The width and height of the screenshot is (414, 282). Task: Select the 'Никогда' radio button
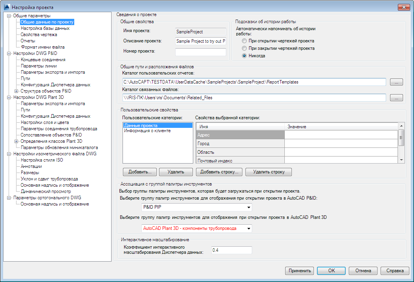(x=244, y=56)
